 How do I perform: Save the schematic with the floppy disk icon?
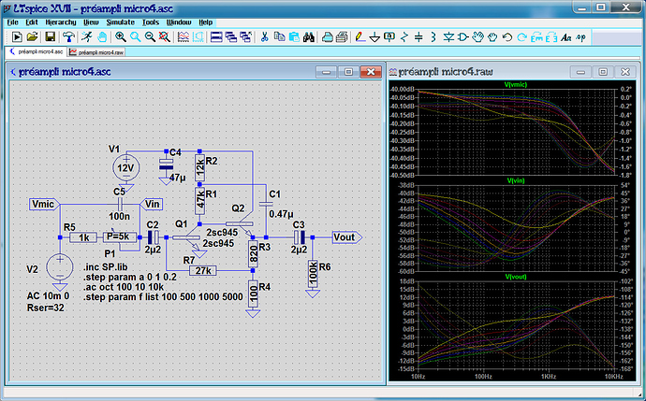click(x=51, y=37)
